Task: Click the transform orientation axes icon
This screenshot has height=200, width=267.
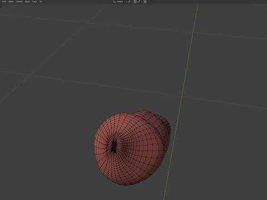Action: tap(115, 2)
